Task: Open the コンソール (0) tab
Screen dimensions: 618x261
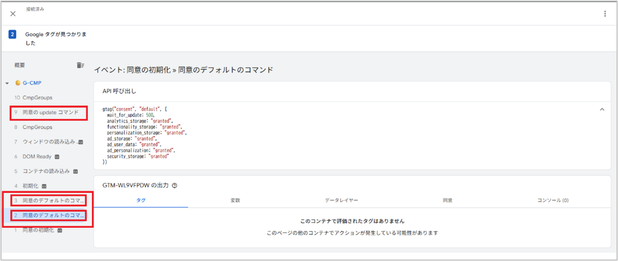Action: (553, 200)
